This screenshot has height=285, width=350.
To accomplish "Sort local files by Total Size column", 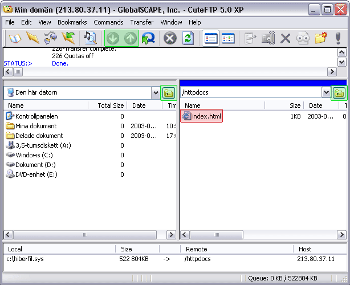I will tap(110, 105).
